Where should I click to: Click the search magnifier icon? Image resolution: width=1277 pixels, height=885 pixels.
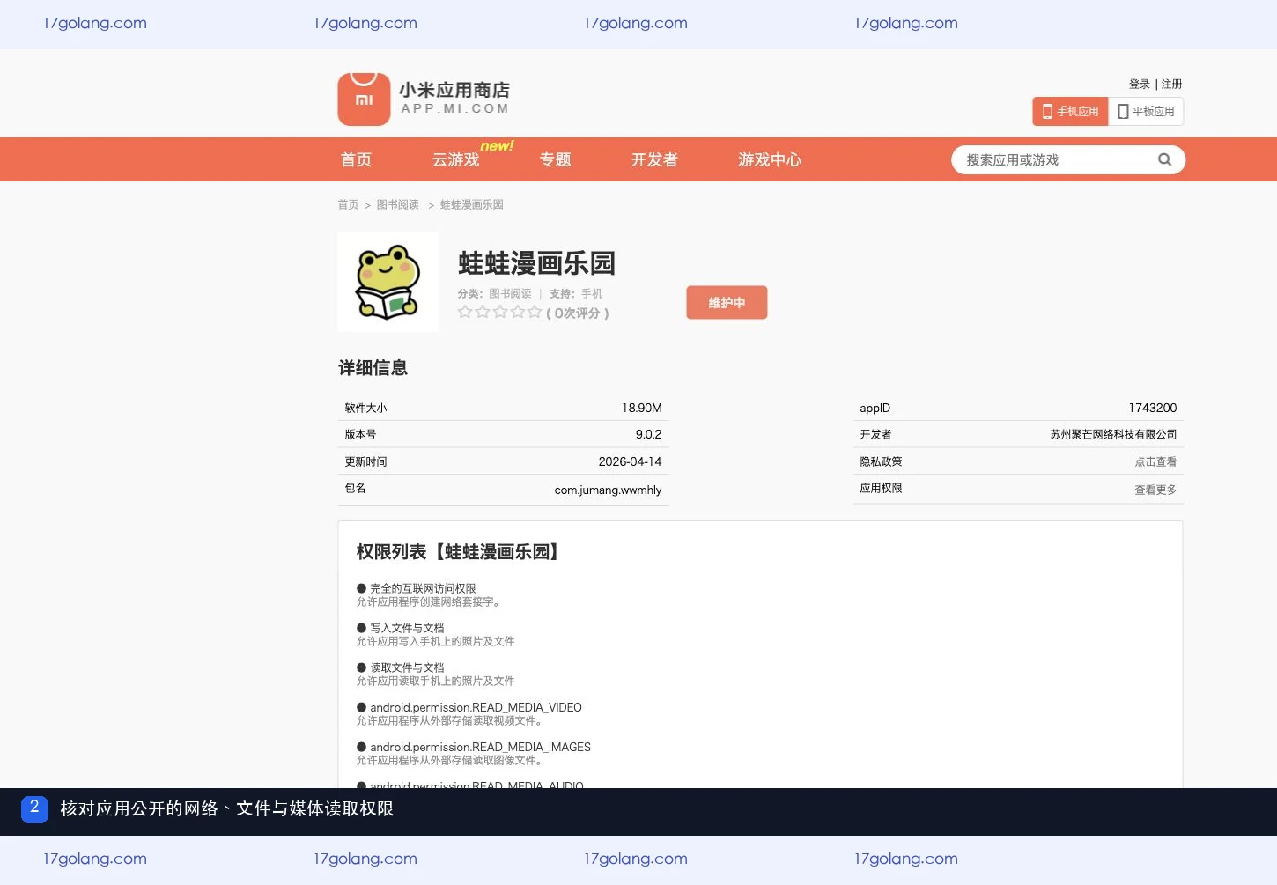[x=1164, y=159]
